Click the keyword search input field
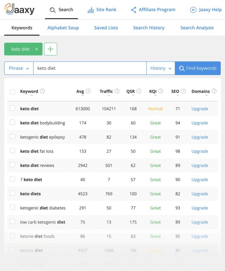Viewport: 225px width, 271px height. [90, 68]
